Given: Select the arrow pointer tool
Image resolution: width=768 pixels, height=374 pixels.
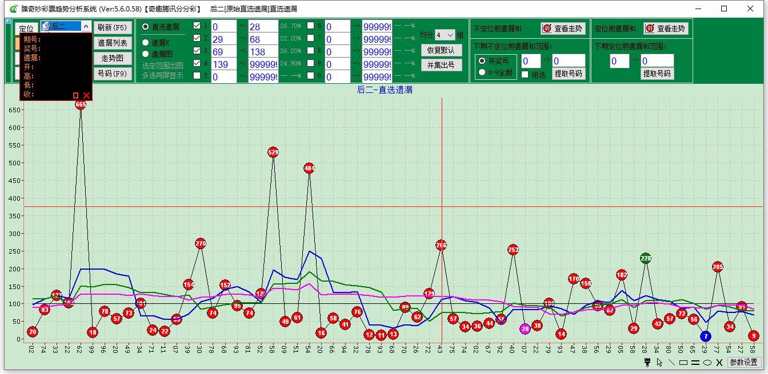Looking at the screenshot, I should (660, 363).
